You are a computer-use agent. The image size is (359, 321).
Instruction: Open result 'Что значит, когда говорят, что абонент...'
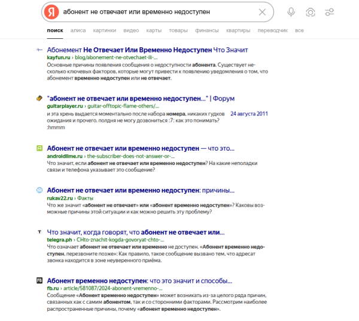click(x=136, y=232)
